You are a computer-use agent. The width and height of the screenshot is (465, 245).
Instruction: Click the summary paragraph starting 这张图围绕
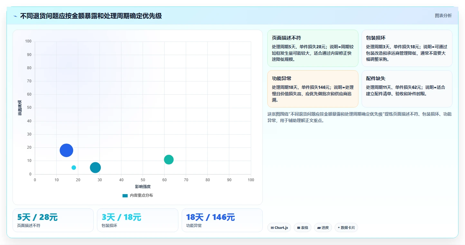click(x=359, y=117)
